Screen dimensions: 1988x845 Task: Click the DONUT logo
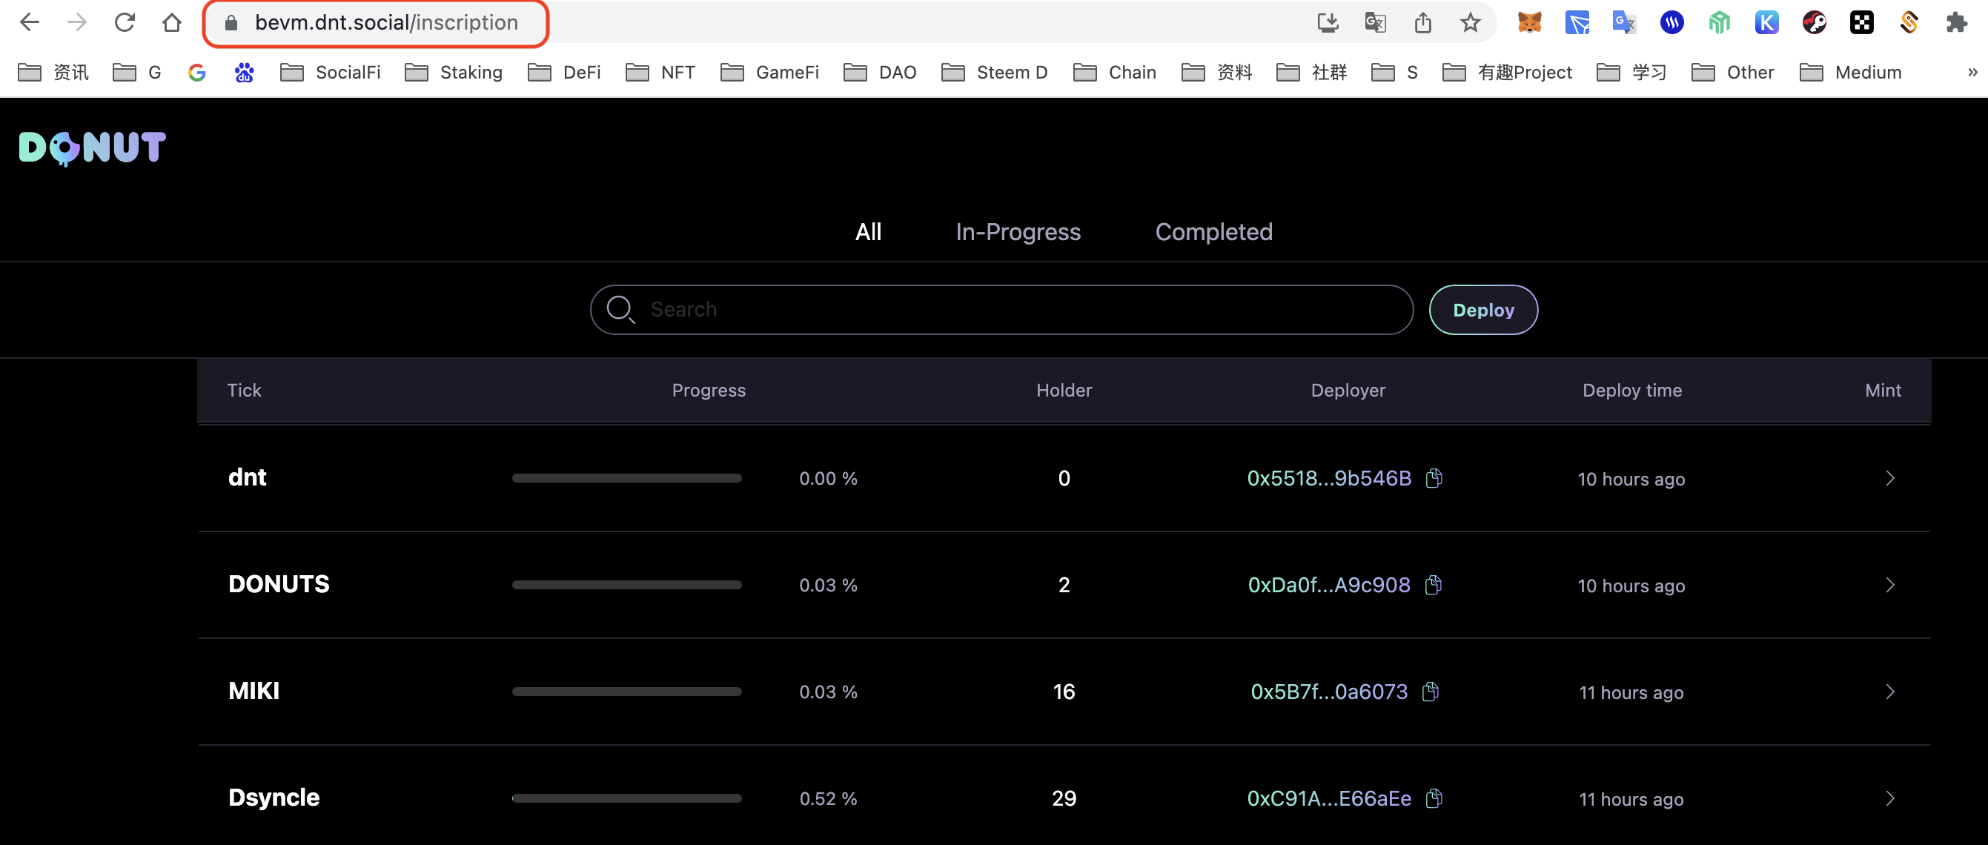92,148
